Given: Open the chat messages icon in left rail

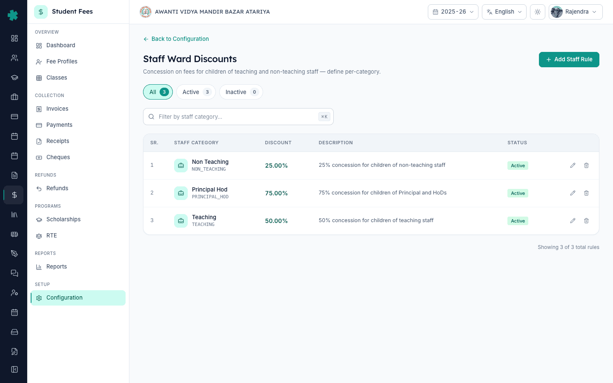Looking at the screenshot, I should [x=14, y=273].
